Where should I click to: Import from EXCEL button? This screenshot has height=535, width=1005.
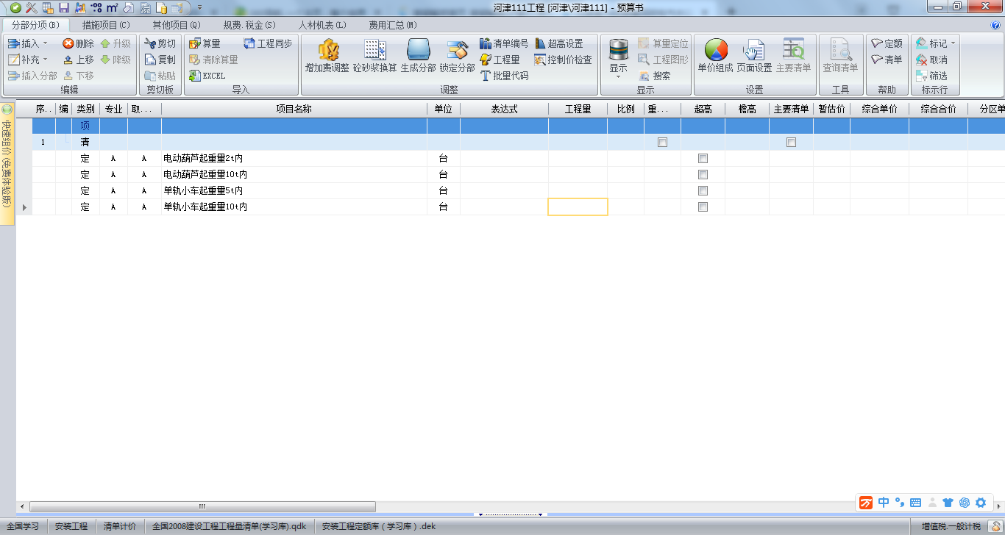click(x=207, y=76)
